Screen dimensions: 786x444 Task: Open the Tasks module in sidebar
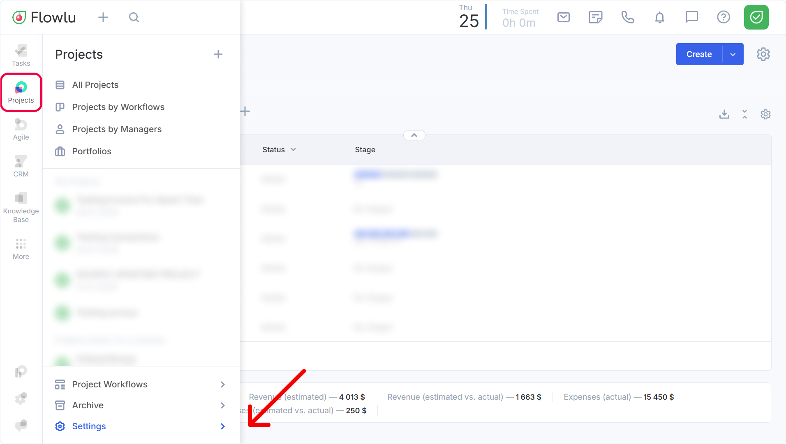21,55
